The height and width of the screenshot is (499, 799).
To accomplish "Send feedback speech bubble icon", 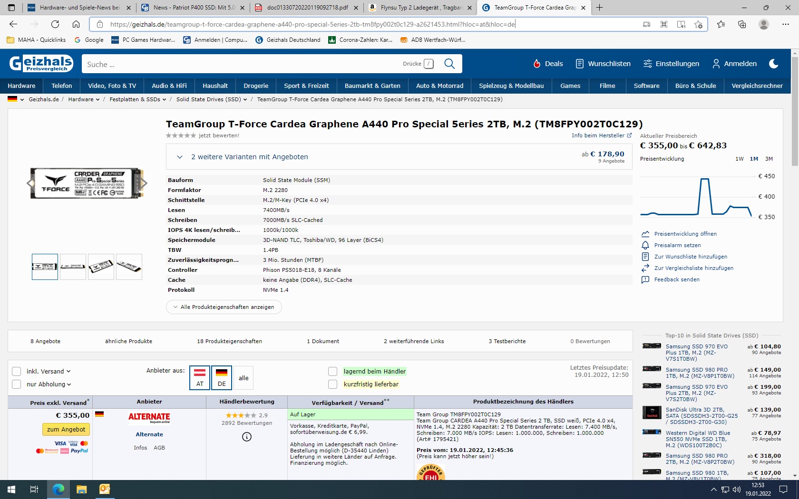I will click(645, 279).
